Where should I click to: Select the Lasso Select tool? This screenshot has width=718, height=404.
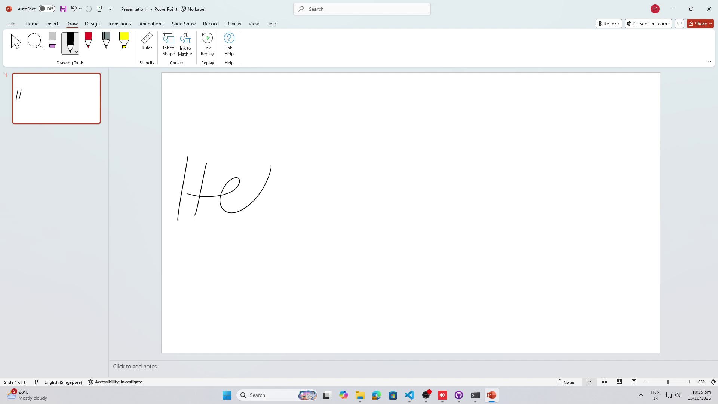(35, 41)
